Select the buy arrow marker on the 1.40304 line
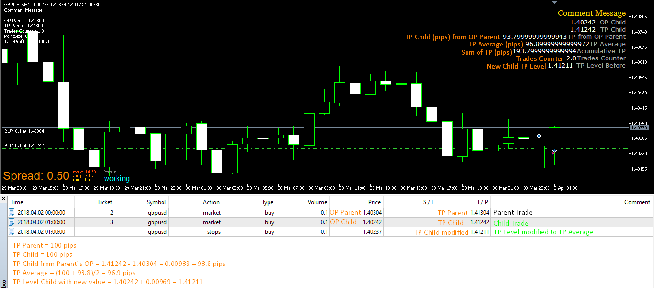 click(539, 136)
